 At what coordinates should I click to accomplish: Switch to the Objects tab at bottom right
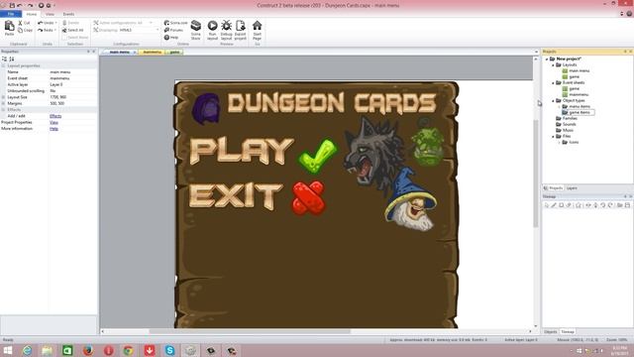pos(551,332)
